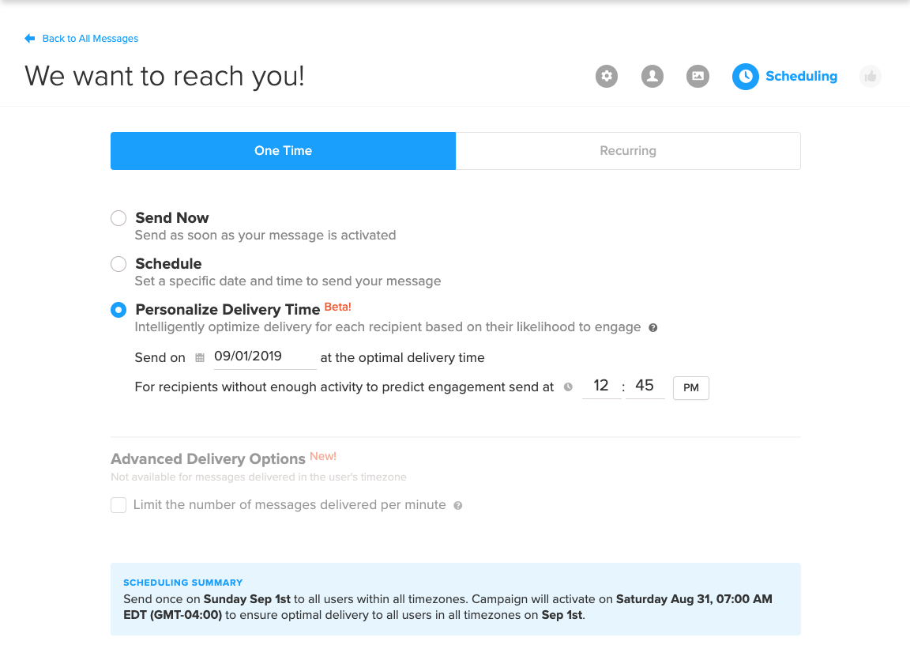910x645 pixels.
Task: Click the clock icon before fallback time
Action: (568, 387)
